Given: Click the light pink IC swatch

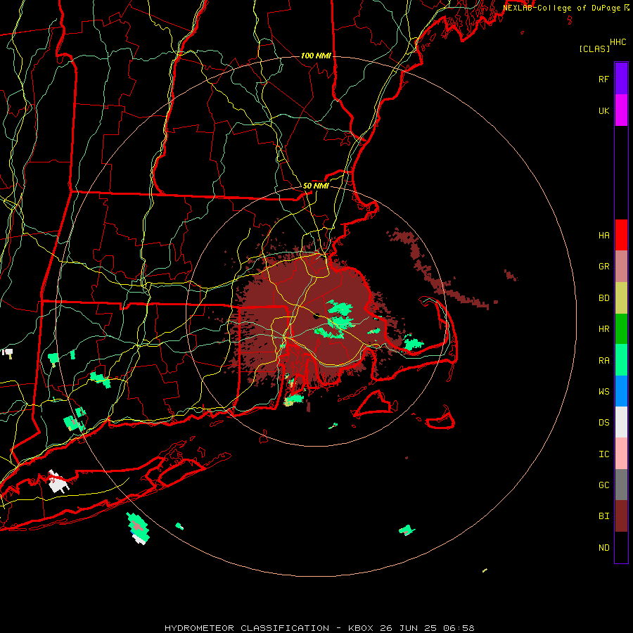Looking at the screenshot, I should tap(621, 454).
